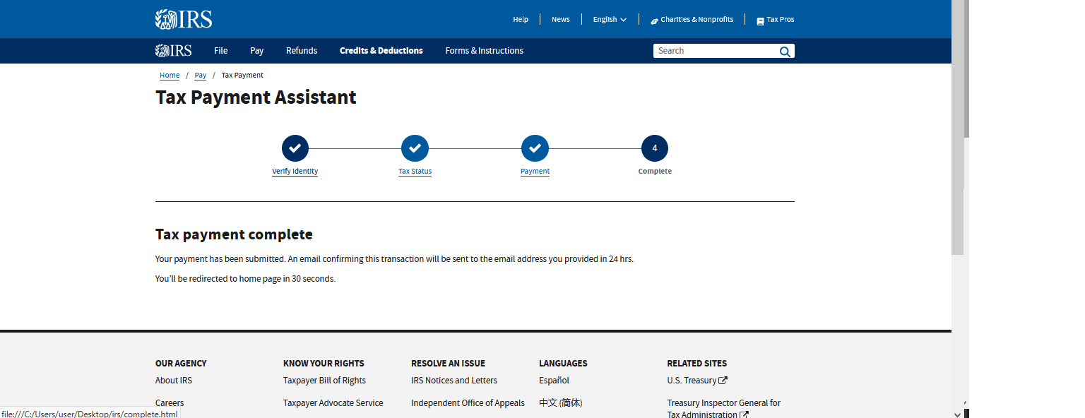Click the Payment step link
Screen dimensions: 1085x418
535,172
